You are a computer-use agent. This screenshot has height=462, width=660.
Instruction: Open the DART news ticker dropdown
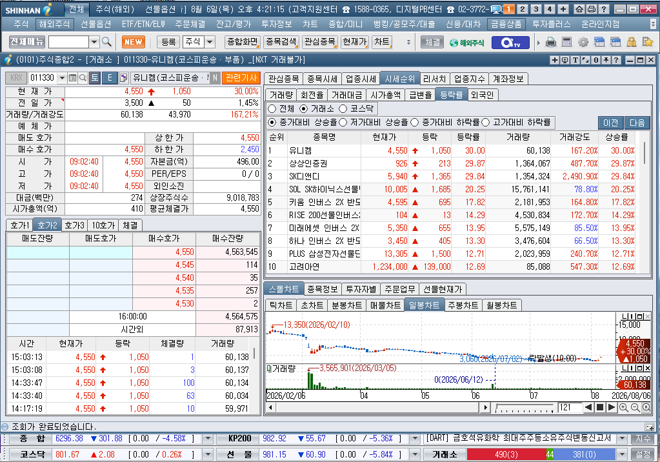click(622, 438)
